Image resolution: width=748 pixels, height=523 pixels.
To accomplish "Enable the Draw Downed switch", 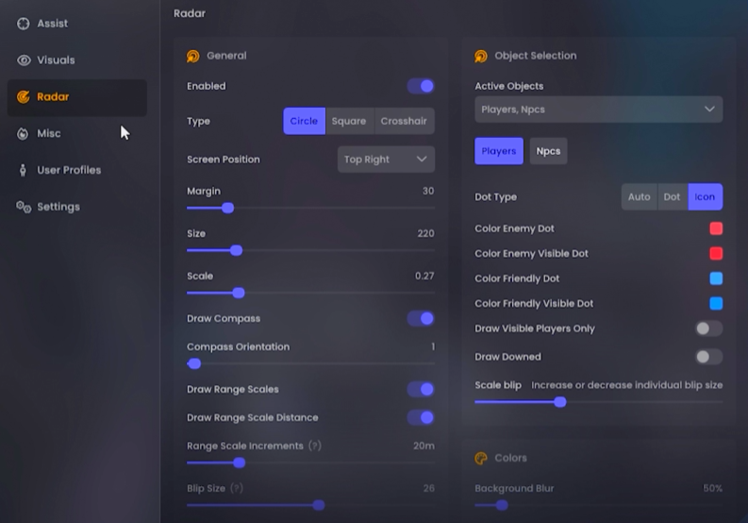I will [x=709, y=357].
